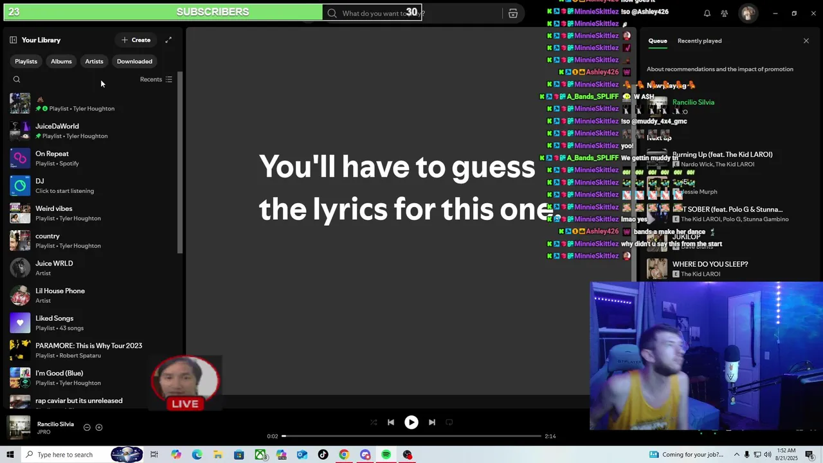Image resolution: width=823 pixels, height=463 pixels.
Task: Open the Windows Start menu
Action: click(10, 455)
